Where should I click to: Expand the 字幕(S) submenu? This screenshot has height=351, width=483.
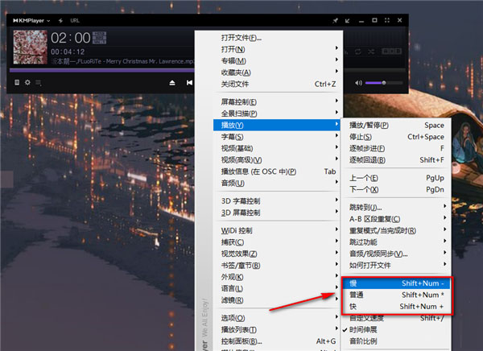[x=278, y=137]
